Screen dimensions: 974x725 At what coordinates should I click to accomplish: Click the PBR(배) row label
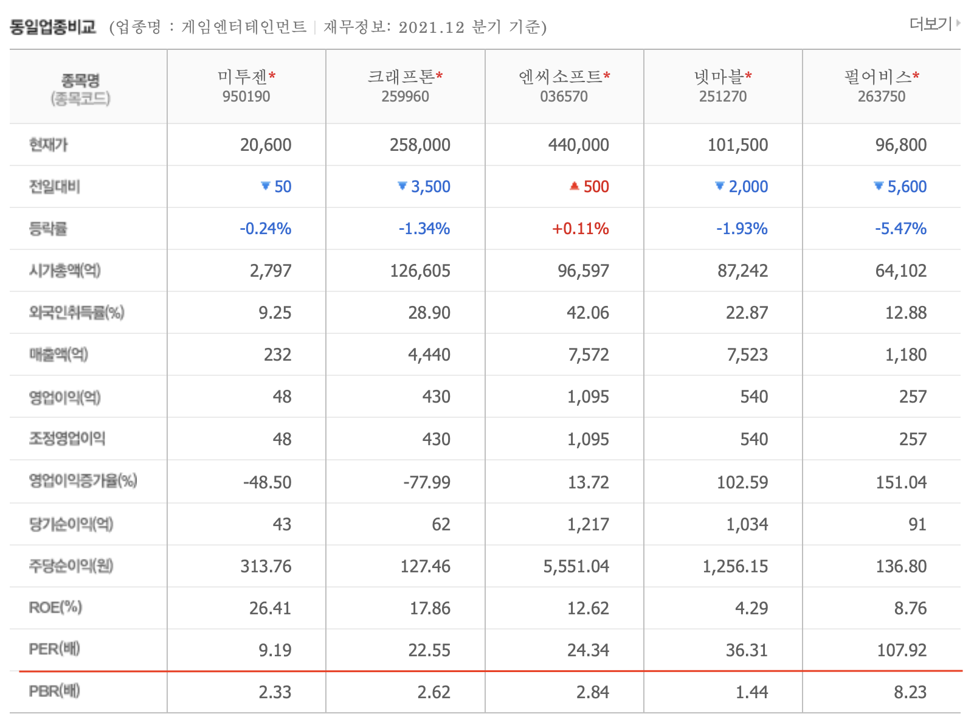55,691
